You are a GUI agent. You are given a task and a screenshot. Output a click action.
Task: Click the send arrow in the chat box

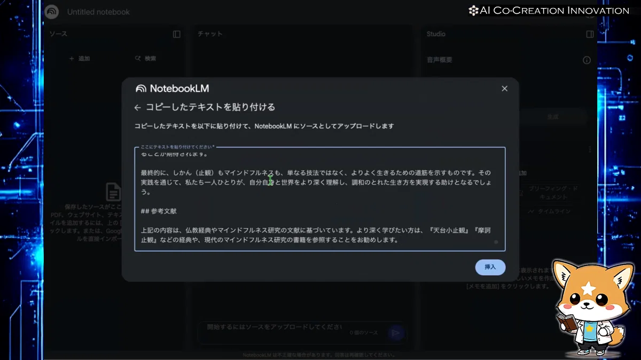tap(395, 333)
